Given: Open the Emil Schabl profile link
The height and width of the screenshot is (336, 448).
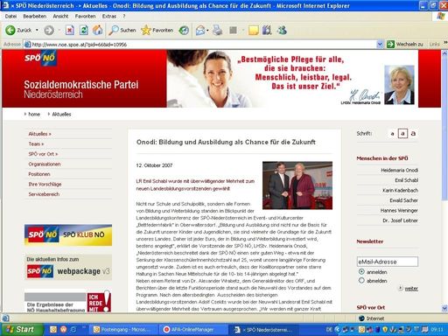Looking at the screenshot, I should point(406,180).
